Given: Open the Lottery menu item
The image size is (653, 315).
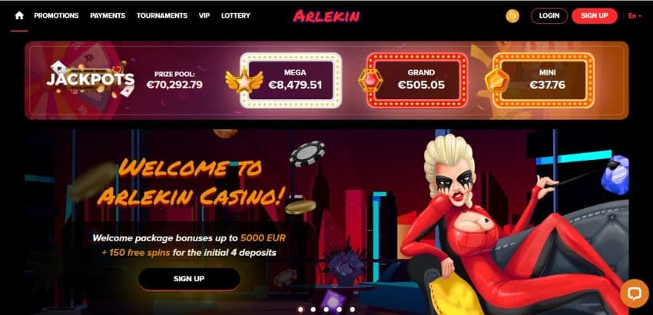Looking at the screenshot, I should 236,16.
